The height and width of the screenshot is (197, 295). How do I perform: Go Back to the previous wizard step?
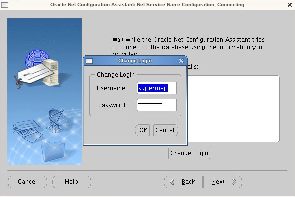click(183, 182)
